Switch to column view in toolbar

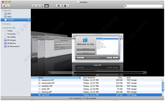[x=42, y=6]
